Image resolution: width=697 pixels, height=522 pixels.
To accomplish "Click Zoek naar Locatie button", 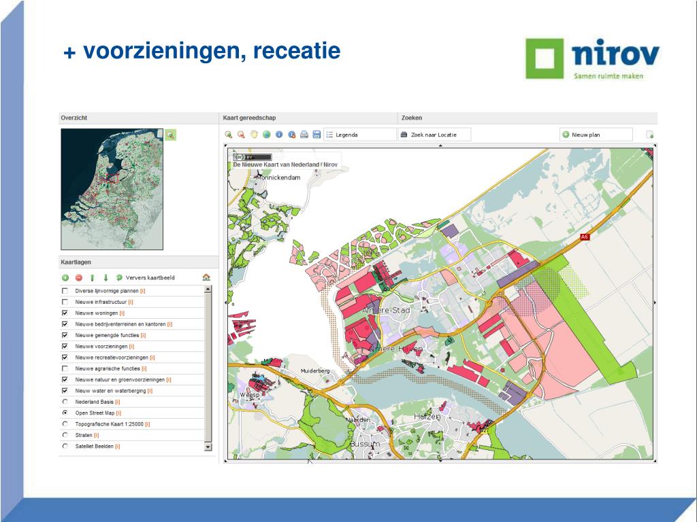I will [434, 135].
